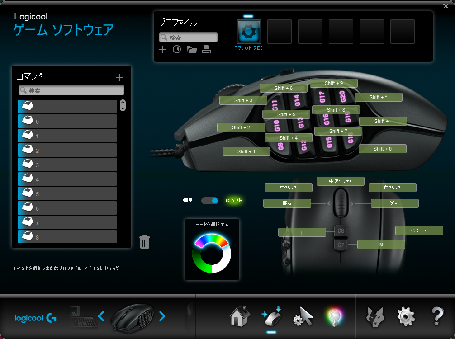Select the '7' command in list
455x339 pixels.
click(x=67, y=223)
